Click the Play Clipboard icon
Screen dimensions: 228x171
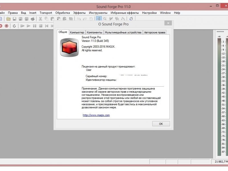pos(65,19)
